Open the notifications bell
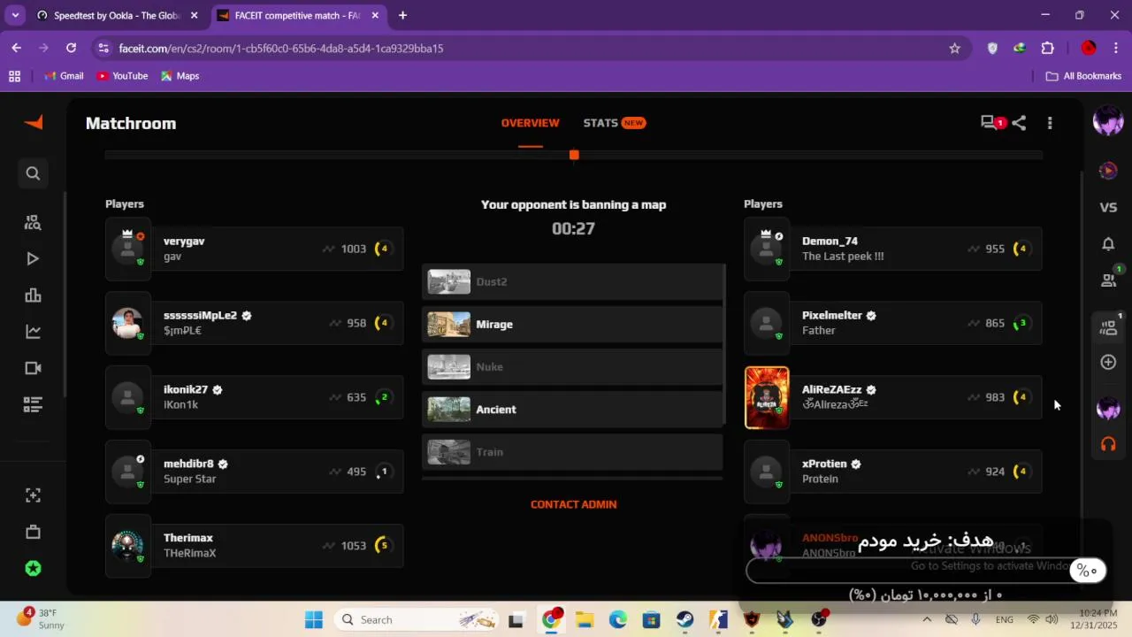 pyautogui.click(x=1108, y=243)
